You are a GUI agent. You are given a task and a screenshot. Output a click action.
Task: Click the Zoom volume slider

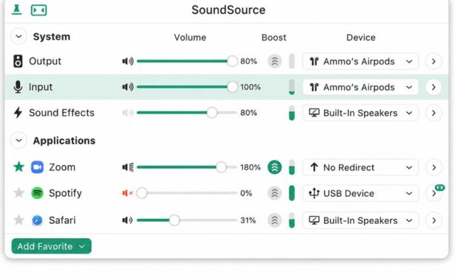pyautogui.click(x=187, y=167)
